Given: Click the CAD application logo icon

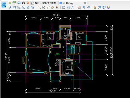Looking at the screenshot, I should [x=4, y=5].
